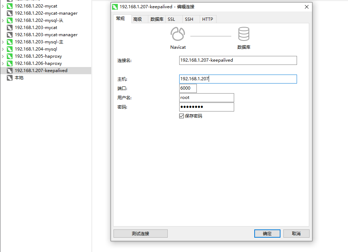The width and height of the screenshot is (348, 252).
Task: Open the HTTP tab
Action: tap(208, 19)
